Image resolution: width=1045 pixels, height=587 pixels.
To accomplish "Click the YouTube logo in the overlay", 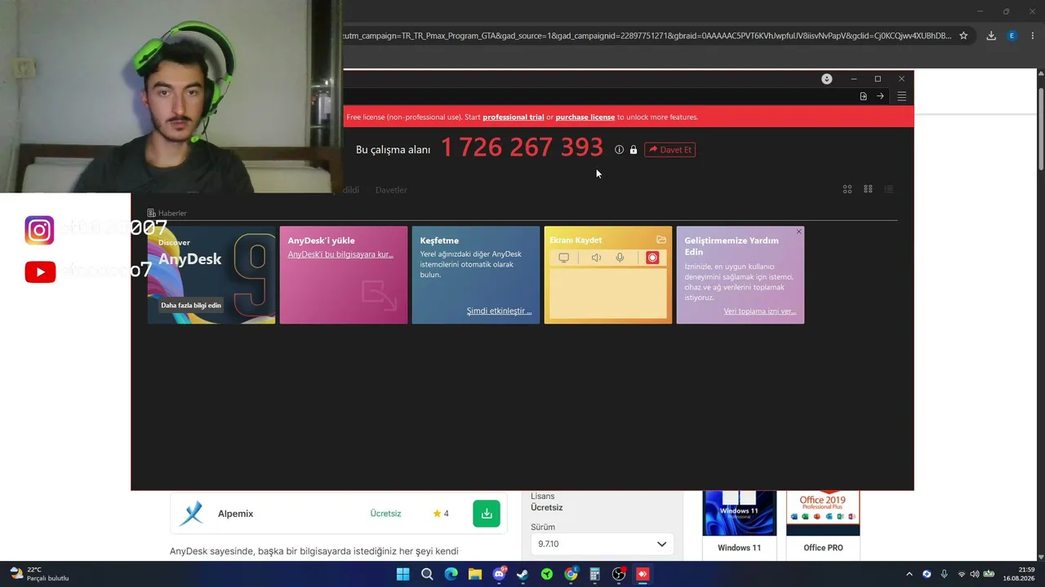I will [x=40, y=272].
